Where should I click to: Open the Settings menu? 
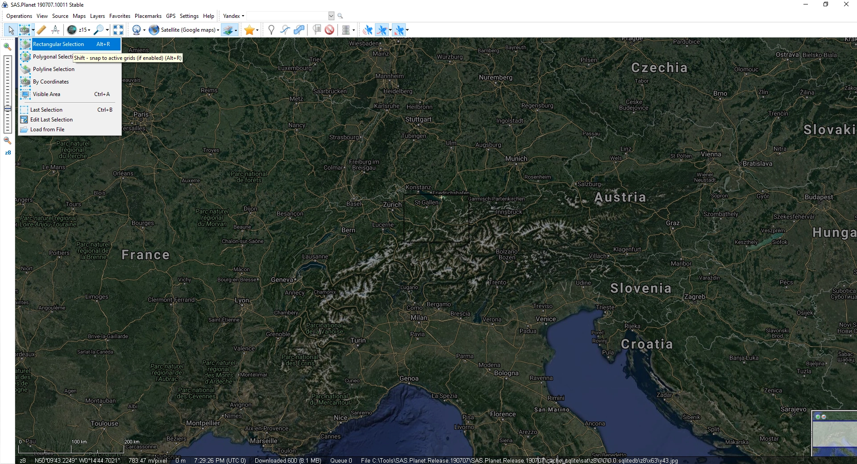[189, 16]
